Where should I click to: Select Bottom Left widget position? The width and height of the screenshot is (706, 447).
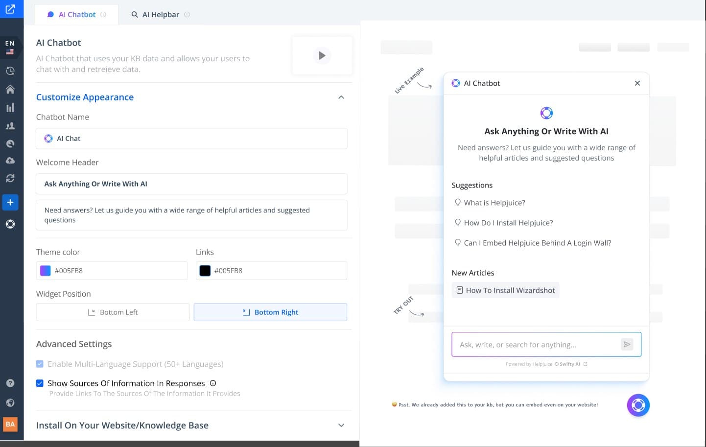113,312
